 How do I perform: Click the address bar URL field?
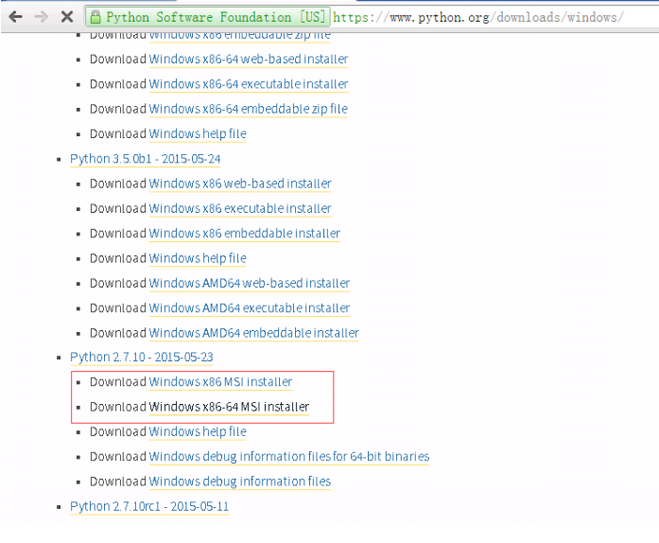(x=478, y=17)
